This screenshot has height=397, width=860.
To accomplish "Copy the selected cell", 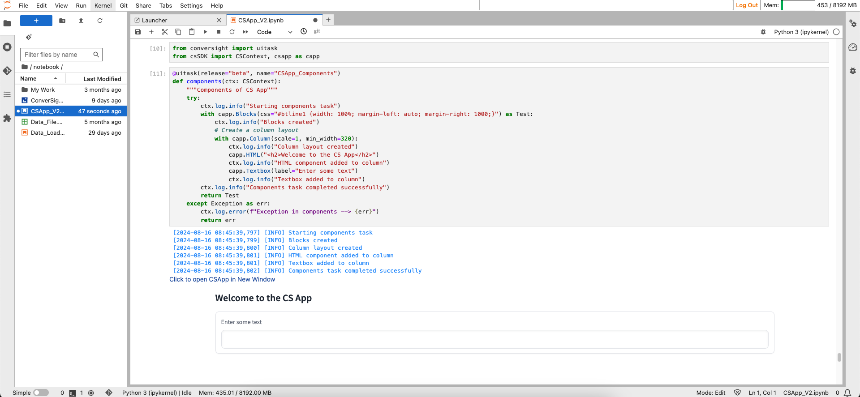I will click(x=178, y=32).
